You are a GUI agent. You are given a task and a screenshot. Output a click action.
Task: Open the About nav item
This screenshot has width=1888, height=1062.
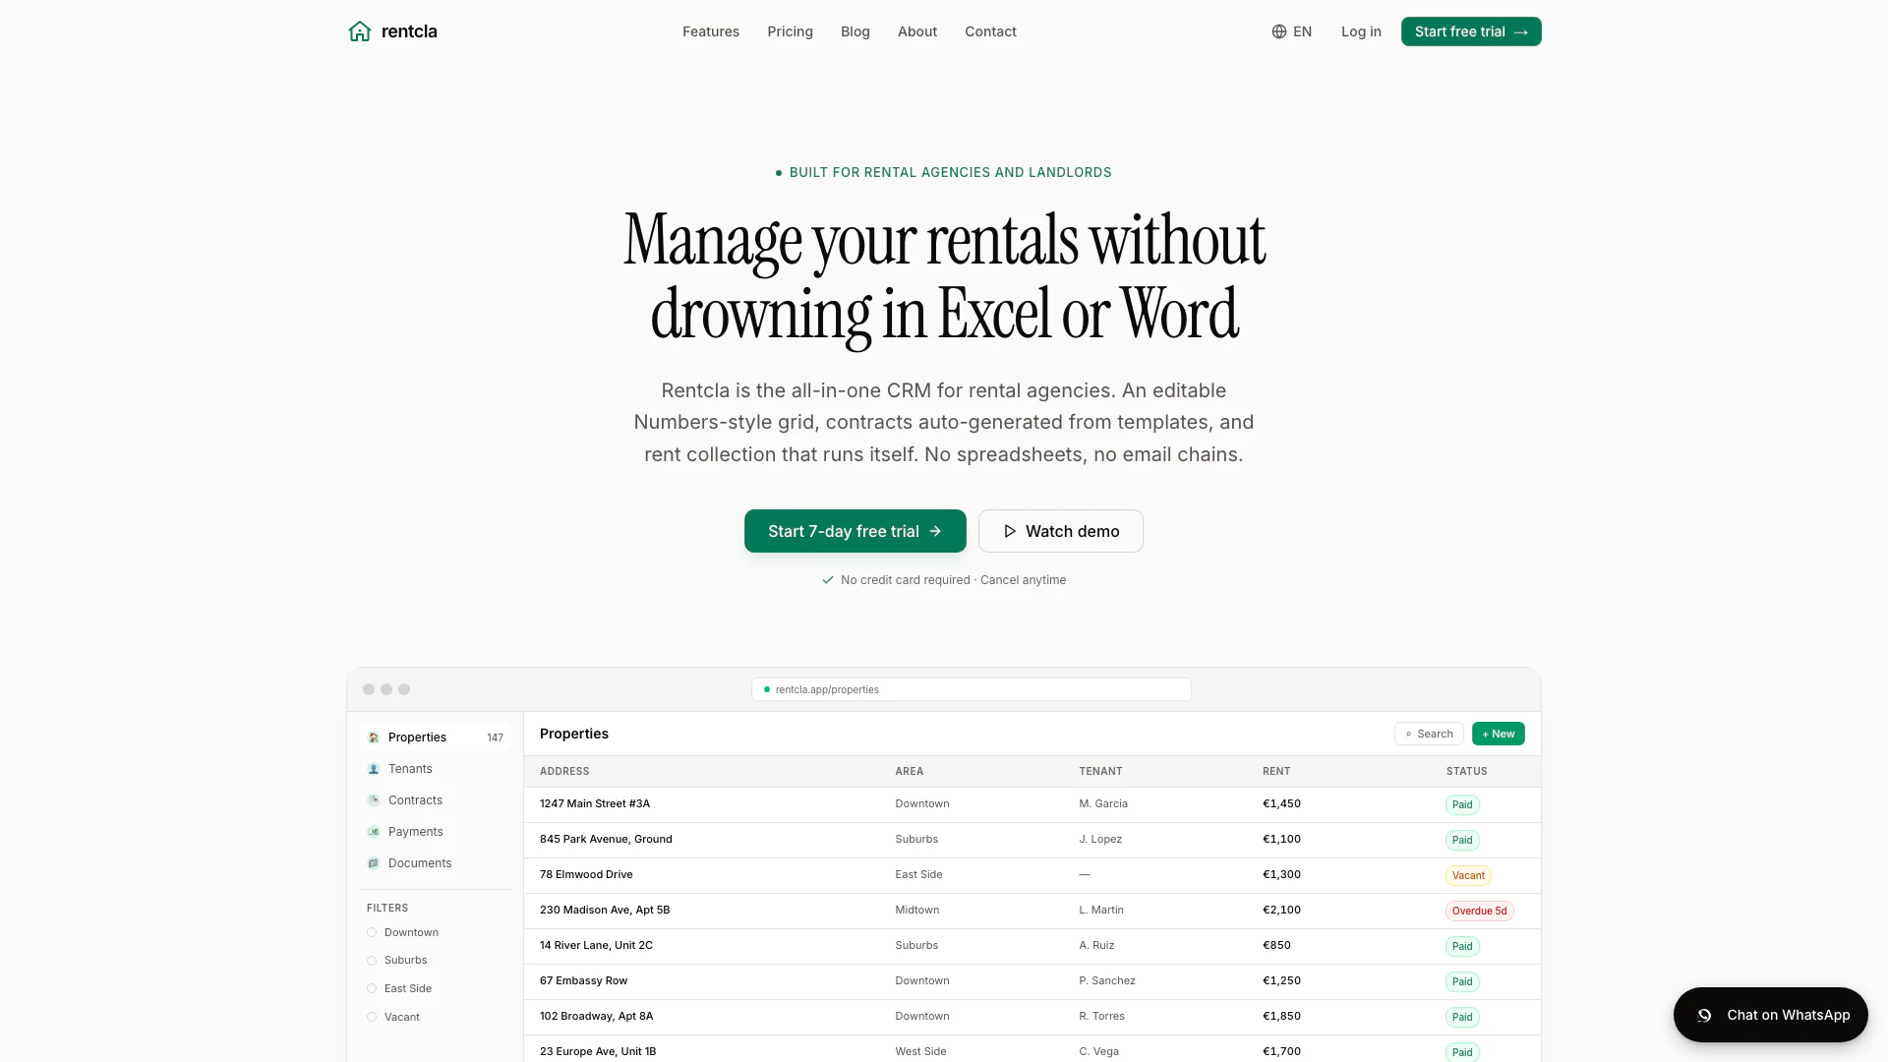pyautogui.click(x=916, y=31)
